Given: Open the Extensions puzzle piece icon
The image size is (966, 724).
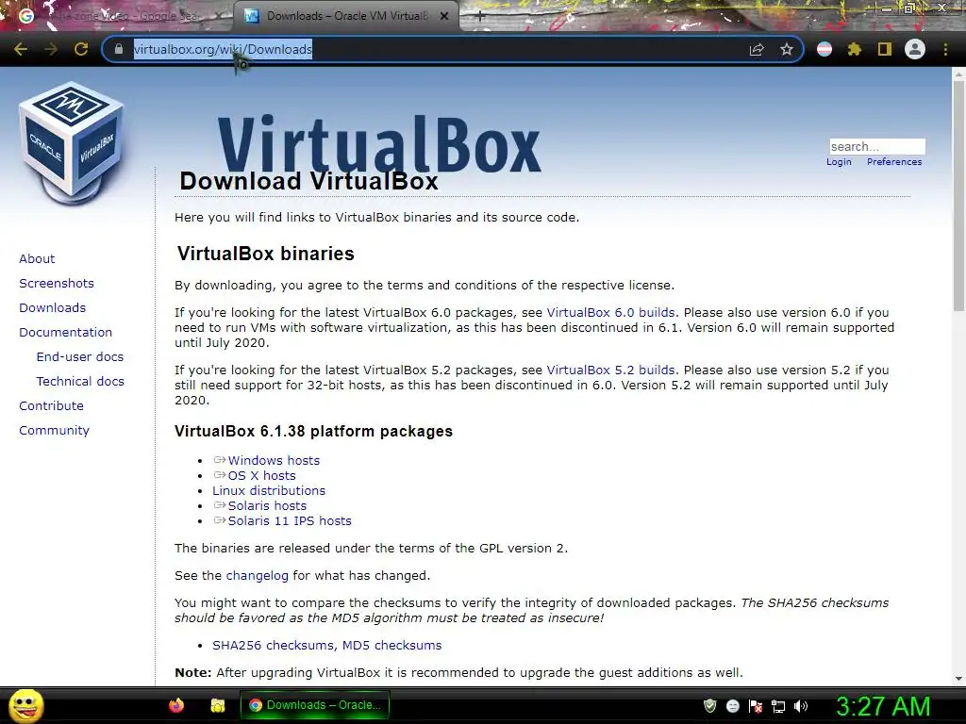Looking at the screenshot, I should (x=855, y=49).
